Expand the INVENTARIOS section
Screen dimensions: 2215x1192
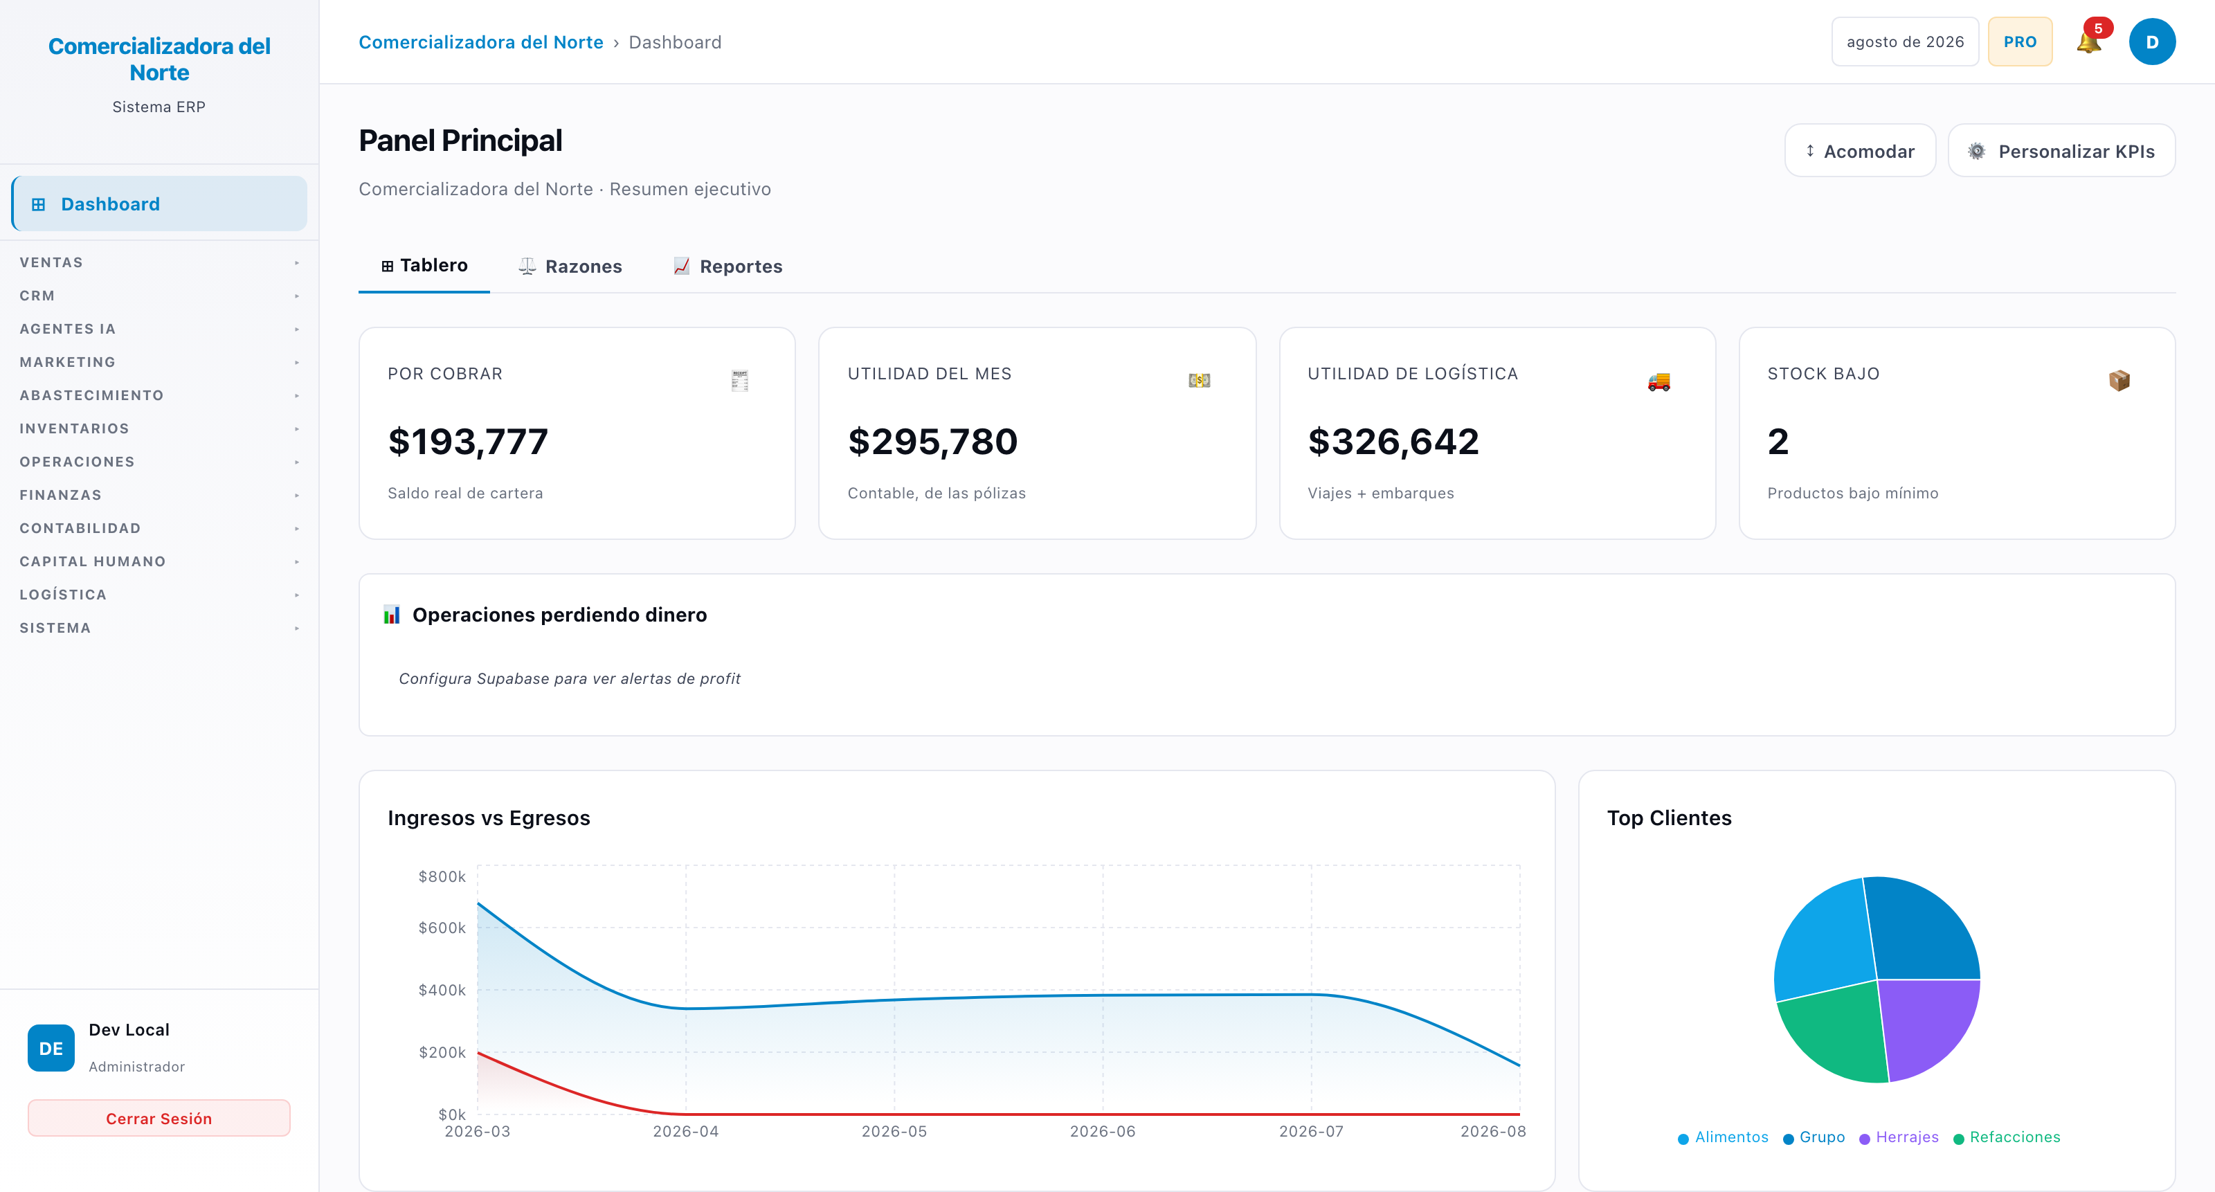tap(159, 429)
